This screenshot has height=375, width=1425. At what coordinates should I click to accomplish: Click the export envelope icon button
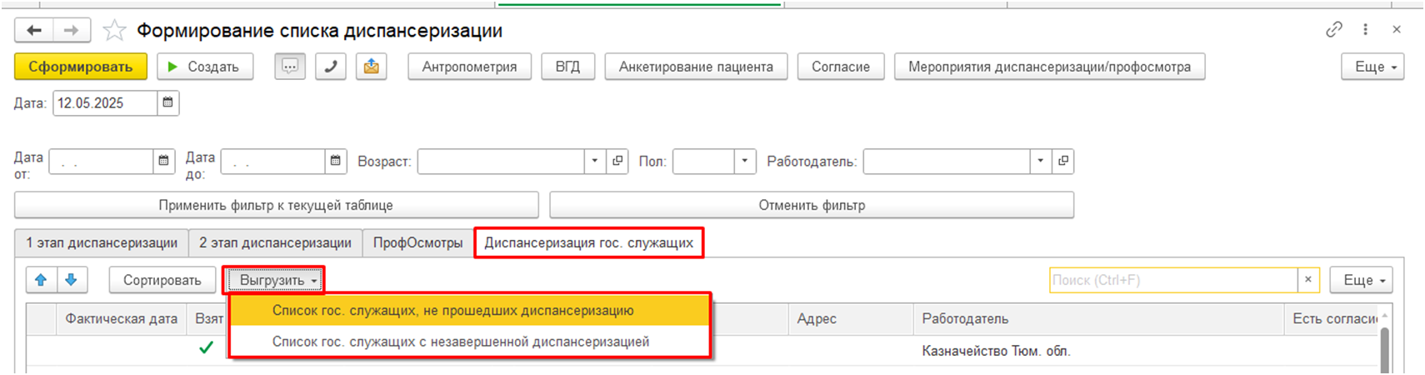(372, 67)
